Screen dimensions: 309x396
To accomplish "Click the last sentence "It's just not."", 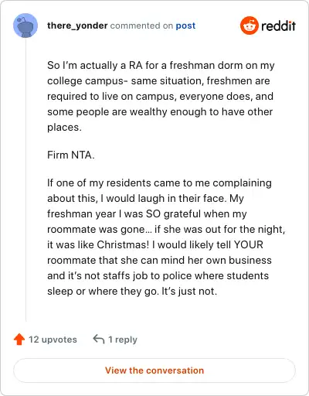I will (x=189, y=291).
